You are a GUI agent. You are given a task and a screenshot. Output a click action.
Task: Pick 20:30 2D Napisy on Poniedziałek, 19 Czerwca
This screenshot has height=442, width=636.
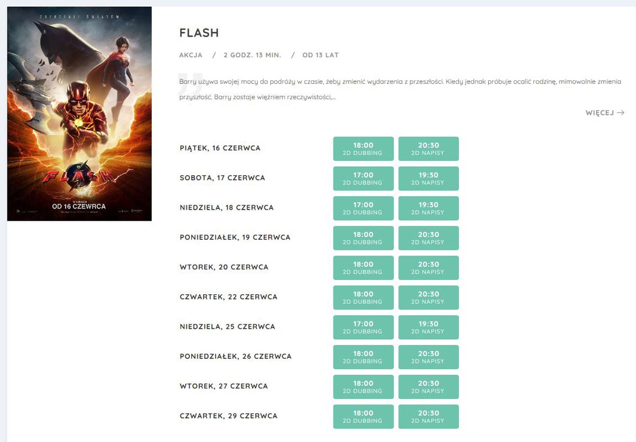(429, 238)
